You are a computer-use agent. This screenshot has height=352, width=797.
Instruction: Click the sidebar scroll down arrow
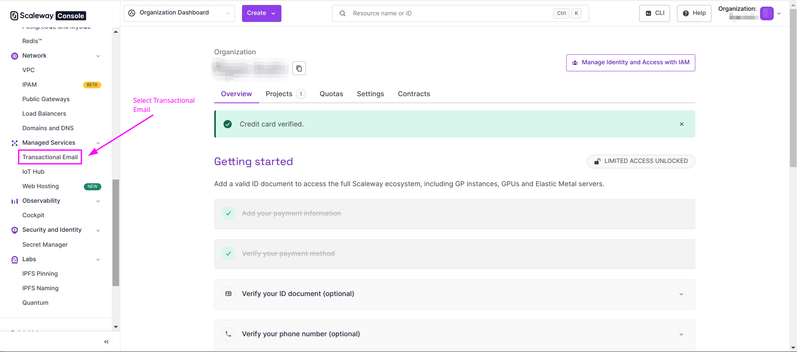116,327
